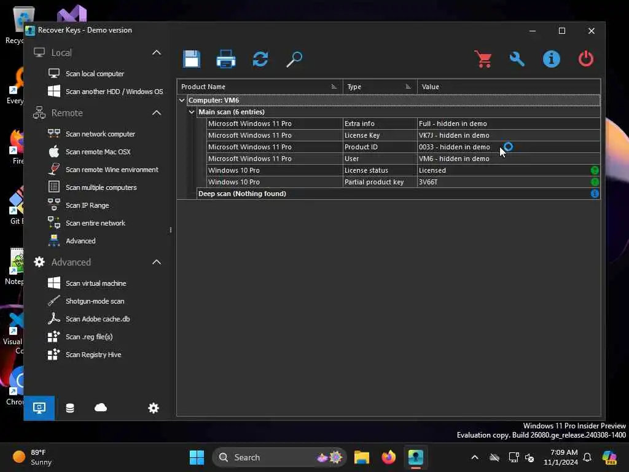This screenshot has width=629, height=472.
Task: Click the sidebar splitter handle dots
Action: point(171,230)
